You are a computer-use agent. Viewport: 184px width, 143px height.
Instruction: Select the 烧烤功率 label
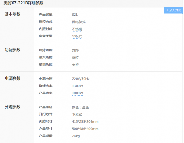(x=46, y=86)
